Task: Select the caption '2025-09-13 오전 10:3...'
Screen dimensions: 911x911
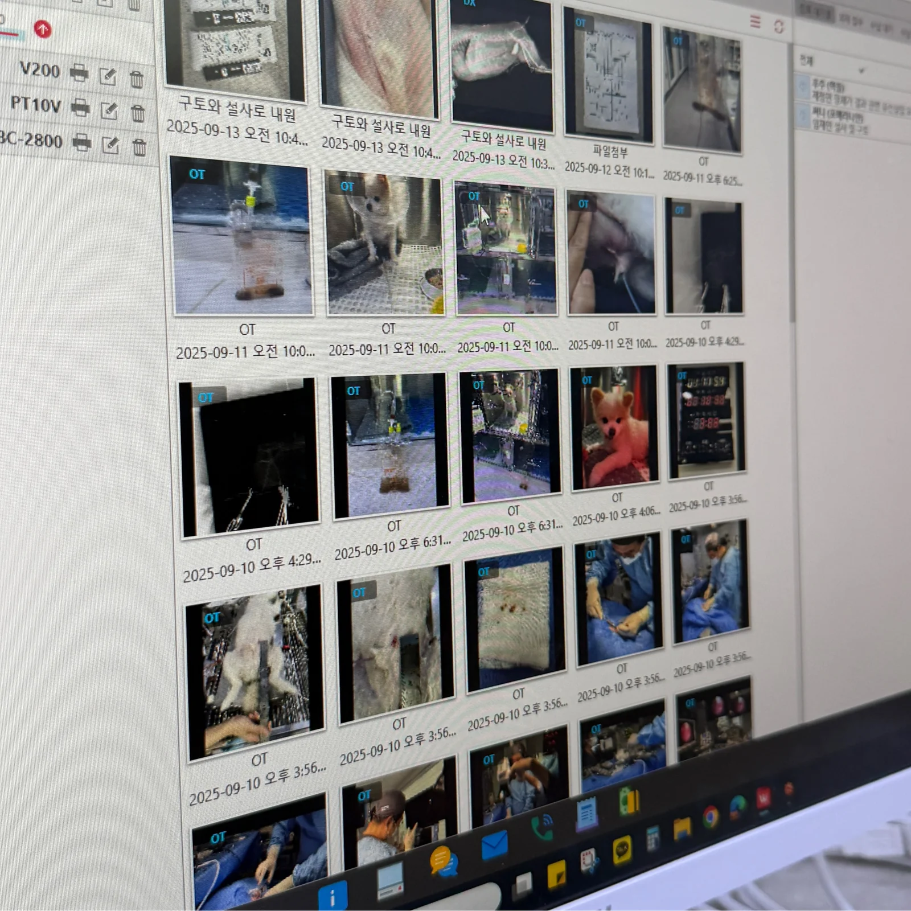Action: pos(503,160)
